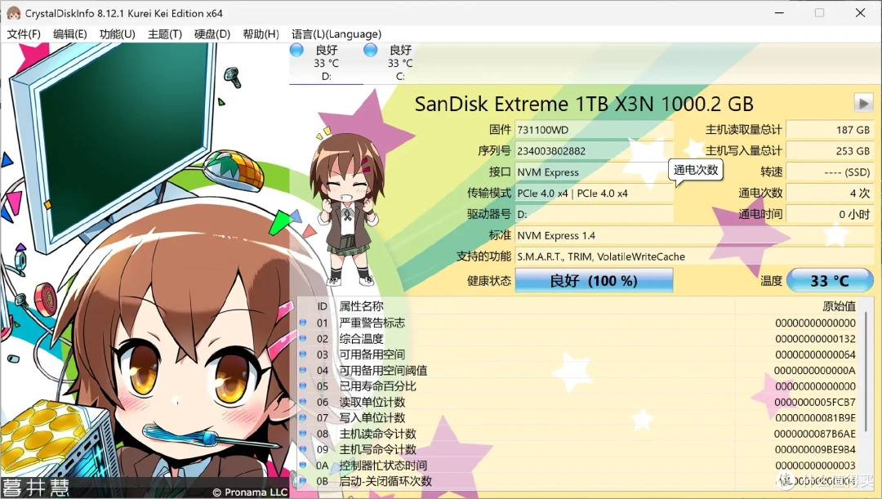
Task: Click the 健康状态 label
Action: pos(489,280)
